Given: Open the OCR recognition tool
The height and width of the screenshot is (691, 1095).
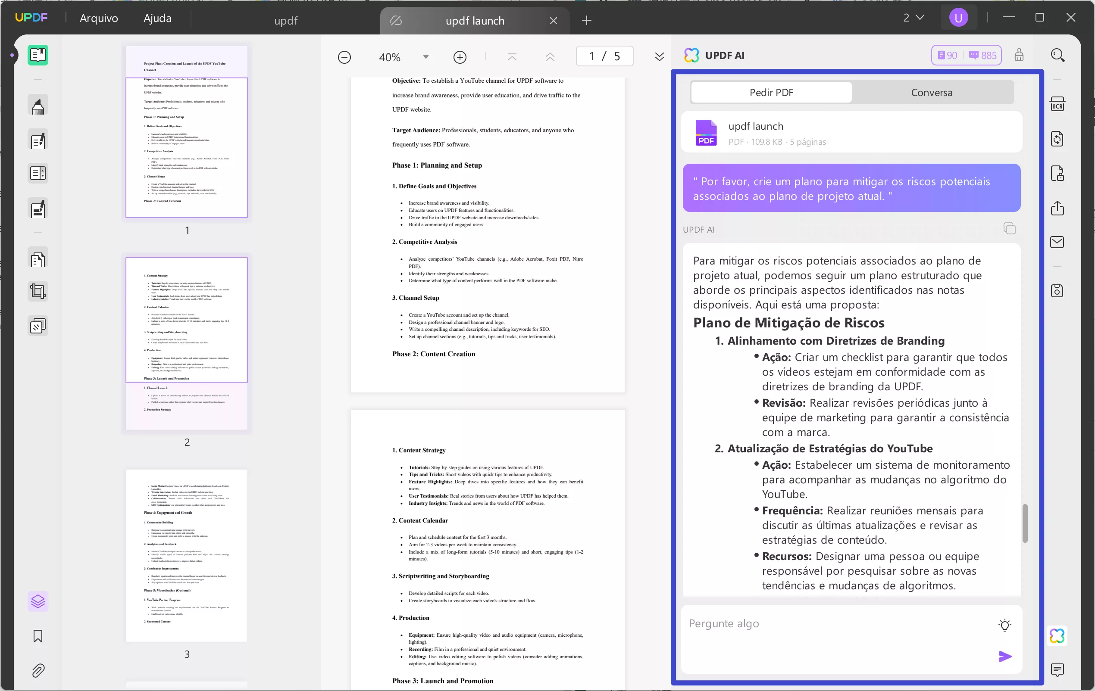Looking at the screenshot, I should pyautogui.click(x=1057, y=105).
